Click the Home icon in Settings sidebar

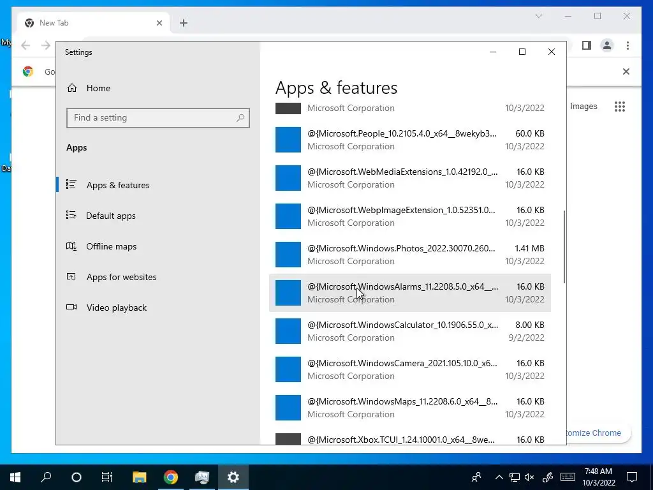pyautogui.click(x=72, y=88)
